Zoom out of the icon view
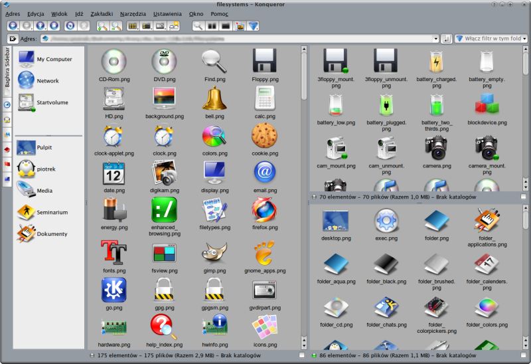The width and height of the screenshot is (531, 364). point(115,26)
